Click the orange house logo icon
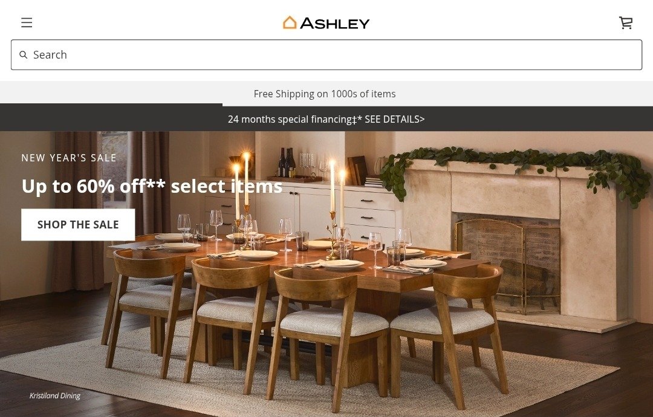 290,22
